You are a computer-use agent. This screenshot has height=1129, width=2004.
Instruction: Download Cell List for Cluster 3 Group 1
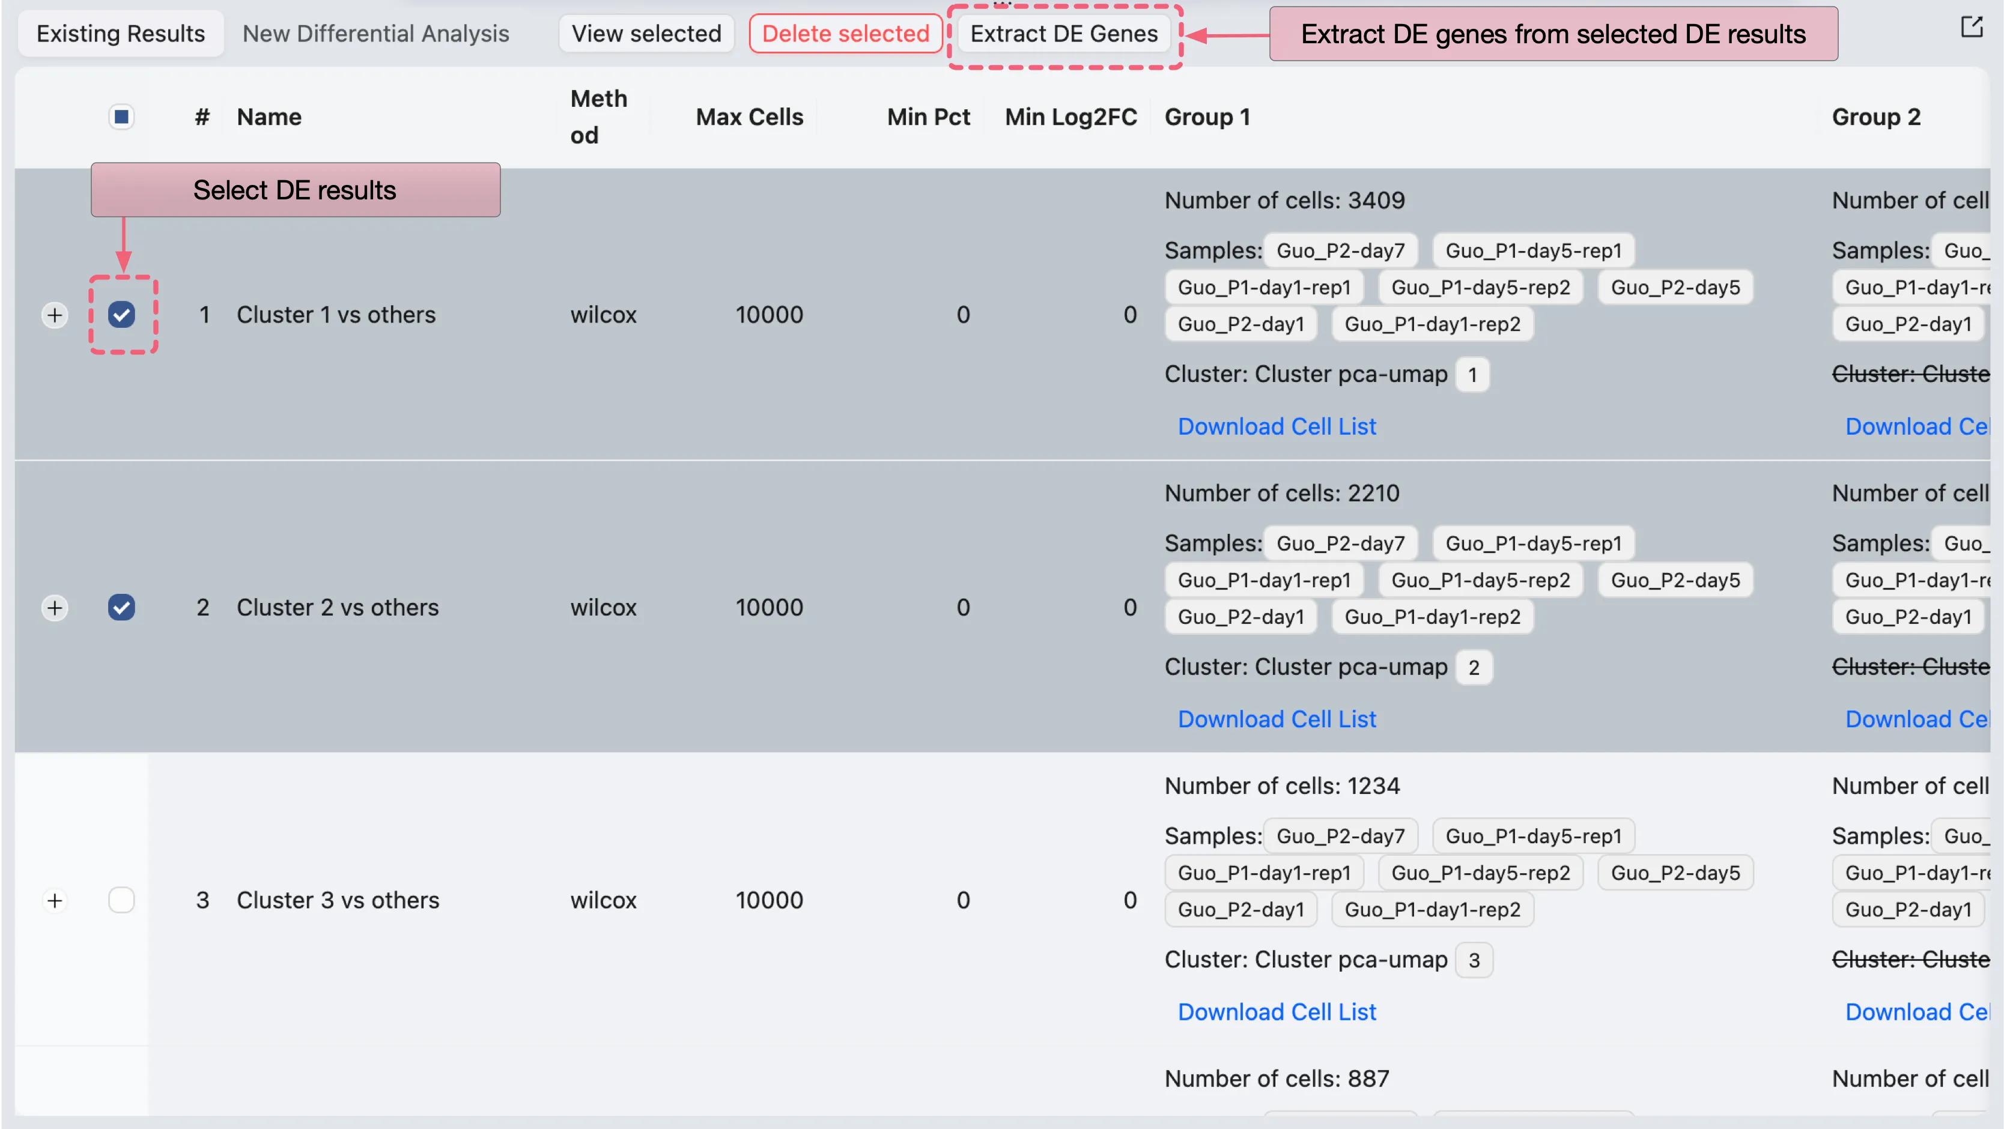click(1276, 1011)
